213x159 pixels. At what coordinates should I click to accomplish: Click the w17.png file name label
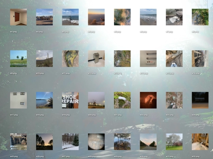coord(14,115)
